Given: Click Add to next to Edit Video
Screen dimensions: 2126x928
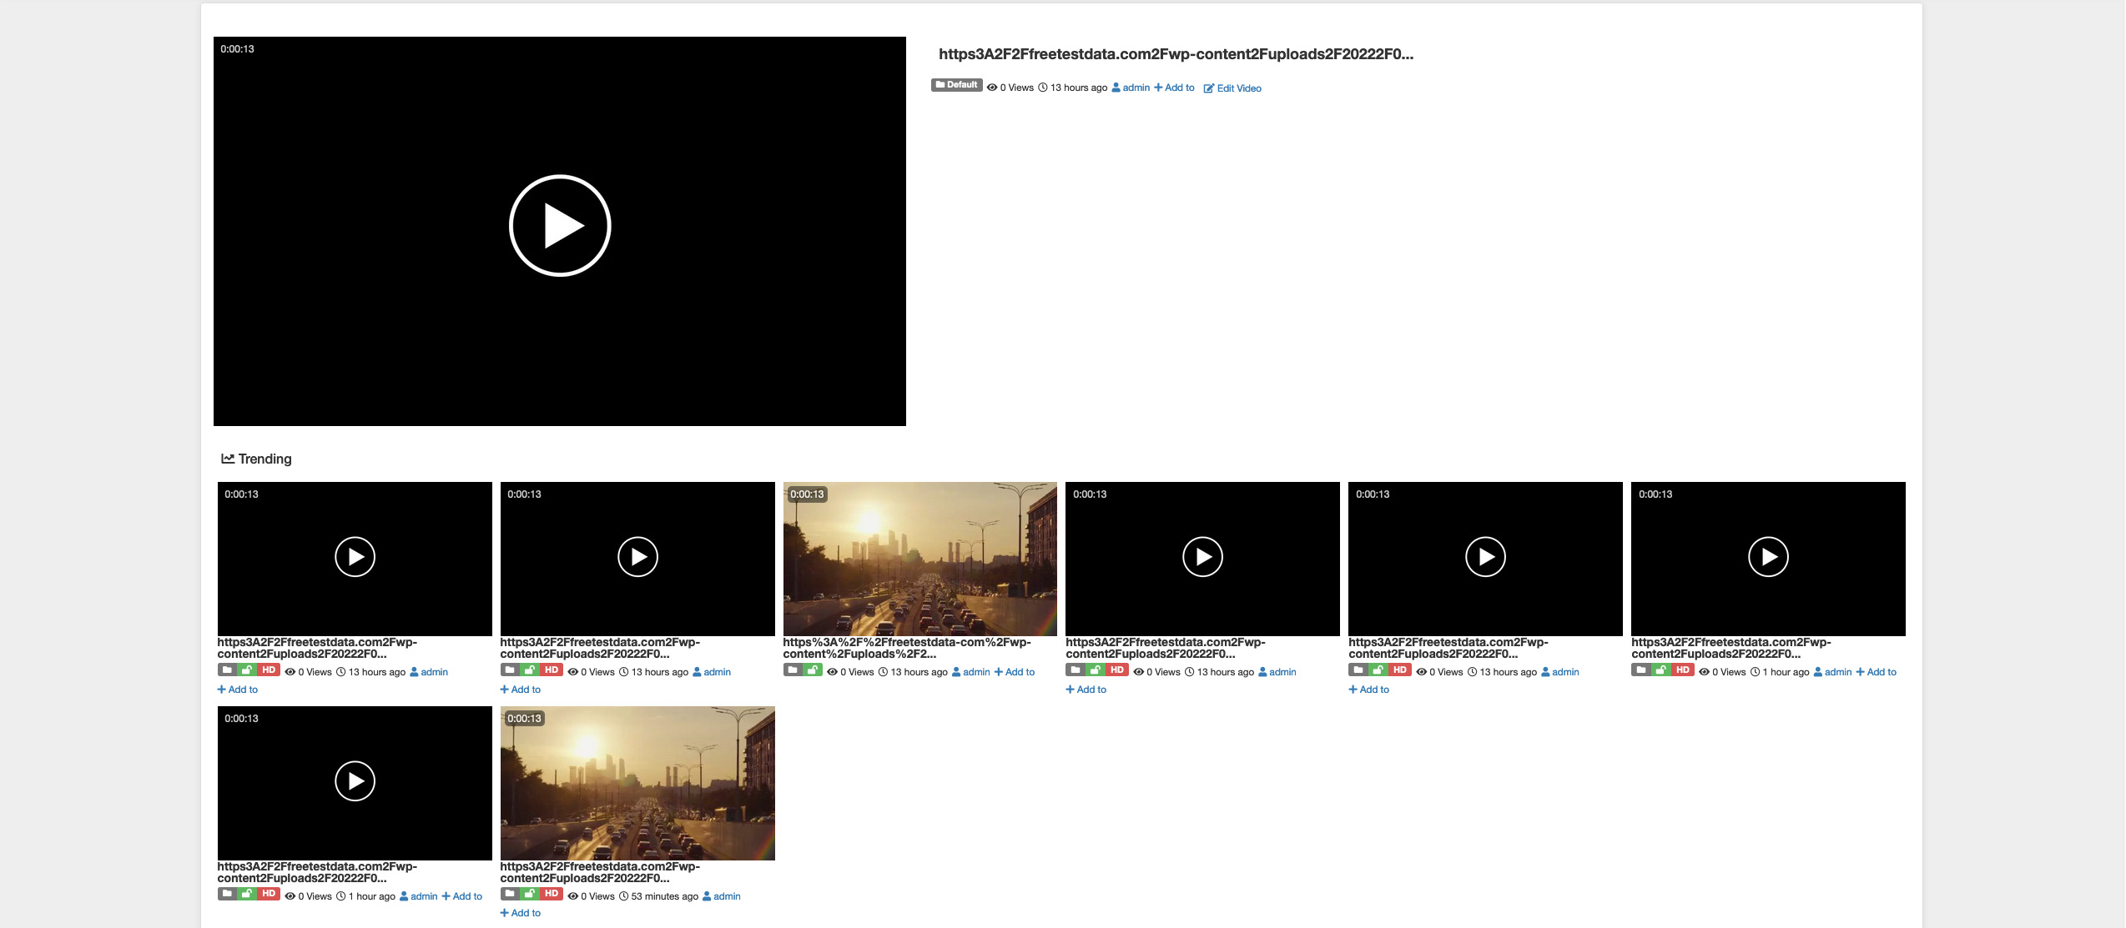Looking at the screenshot, I should pos(1174,88).
